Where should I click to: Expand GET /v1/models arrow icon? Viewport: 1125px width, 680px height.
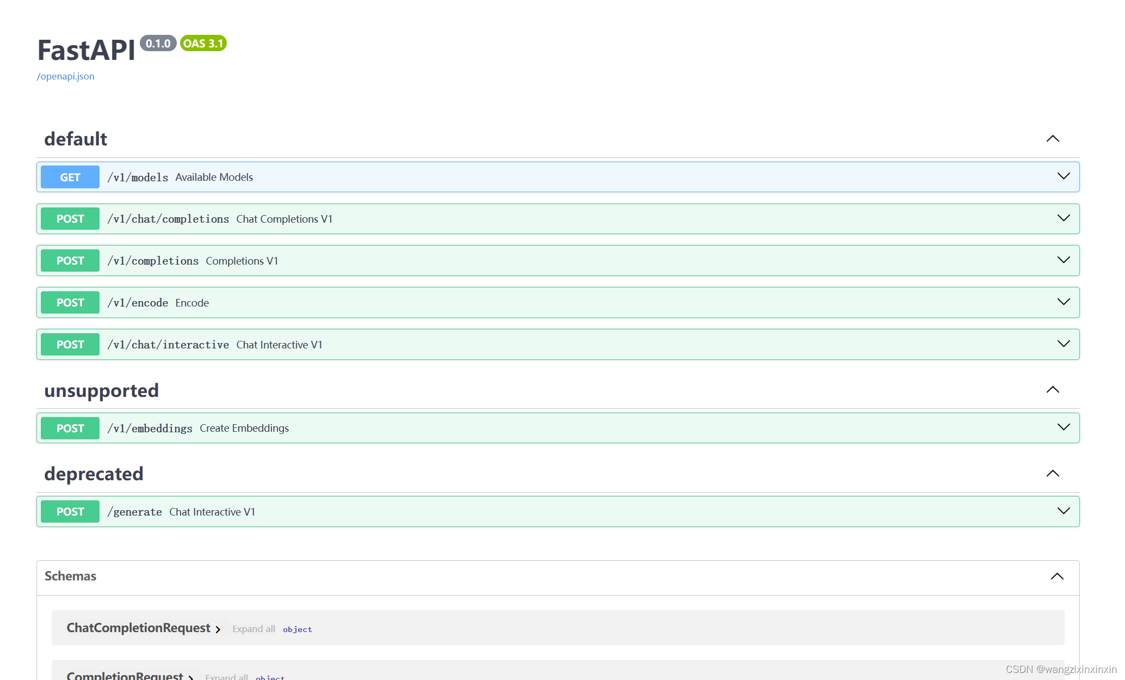(x=1063, y=176)
